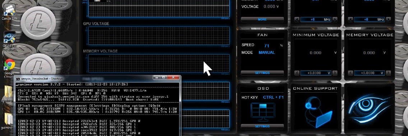Click the GPU 1 status row in cgminer
408x136 pixels.
pos(98,112)
